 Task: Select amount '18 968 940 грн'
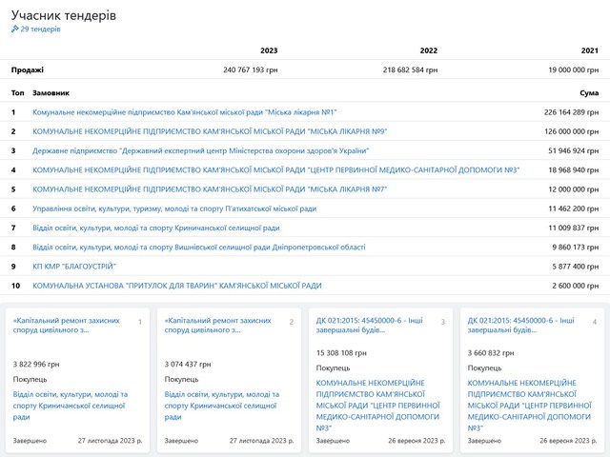pyautogui.click(x=574, y=169)
